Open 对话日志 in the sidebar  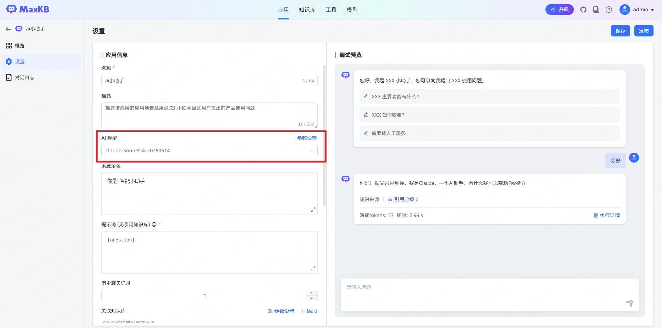pyautogui.click(x=41, y=77)
